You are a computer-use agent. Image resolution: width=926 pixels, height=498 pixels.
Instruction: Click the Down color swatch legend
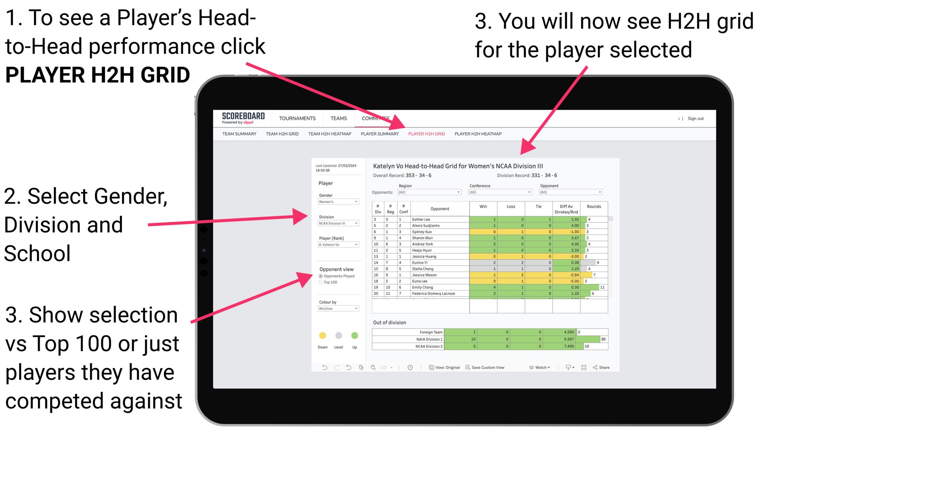[322, 336]
